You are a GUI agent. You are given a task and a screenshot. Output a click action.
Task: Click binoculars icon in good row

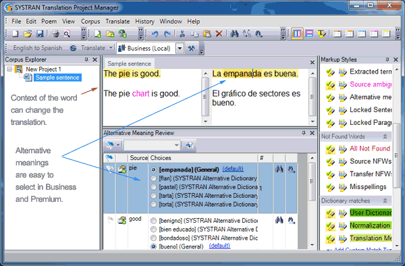point(279,220)
